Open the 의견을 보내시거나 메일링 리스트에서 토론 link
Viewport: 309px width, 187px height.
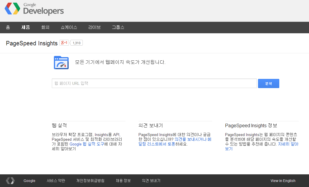pos(175,142)
